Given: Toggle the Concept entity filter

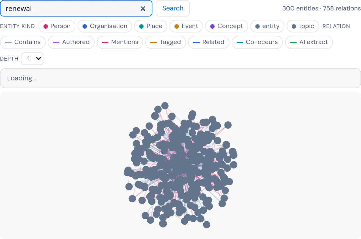Looking at the screenshot, I should 227,26.
